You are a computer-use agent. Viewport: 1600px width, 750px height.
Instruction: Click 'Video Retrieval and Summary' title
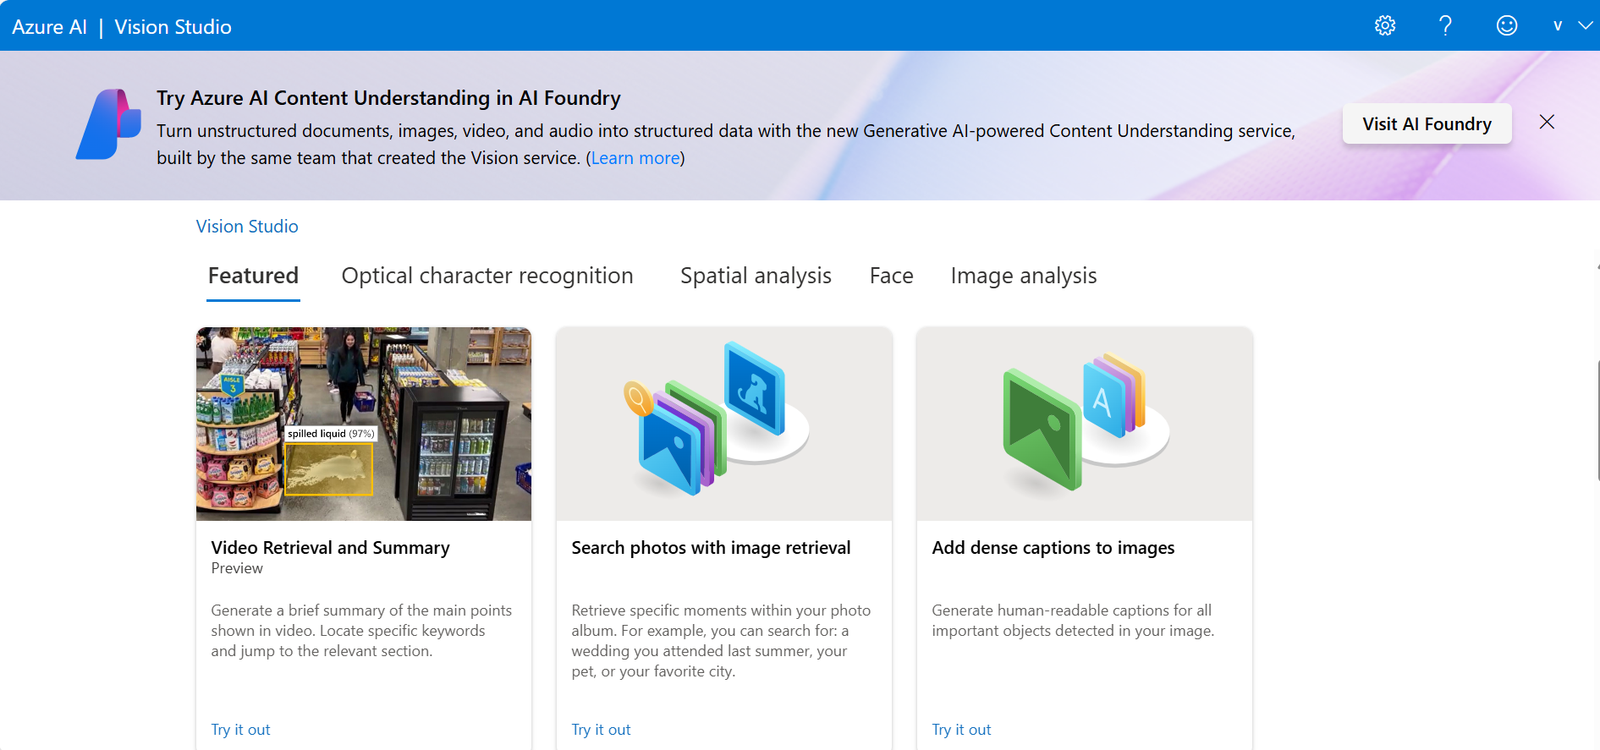click(x=330, y=548)
